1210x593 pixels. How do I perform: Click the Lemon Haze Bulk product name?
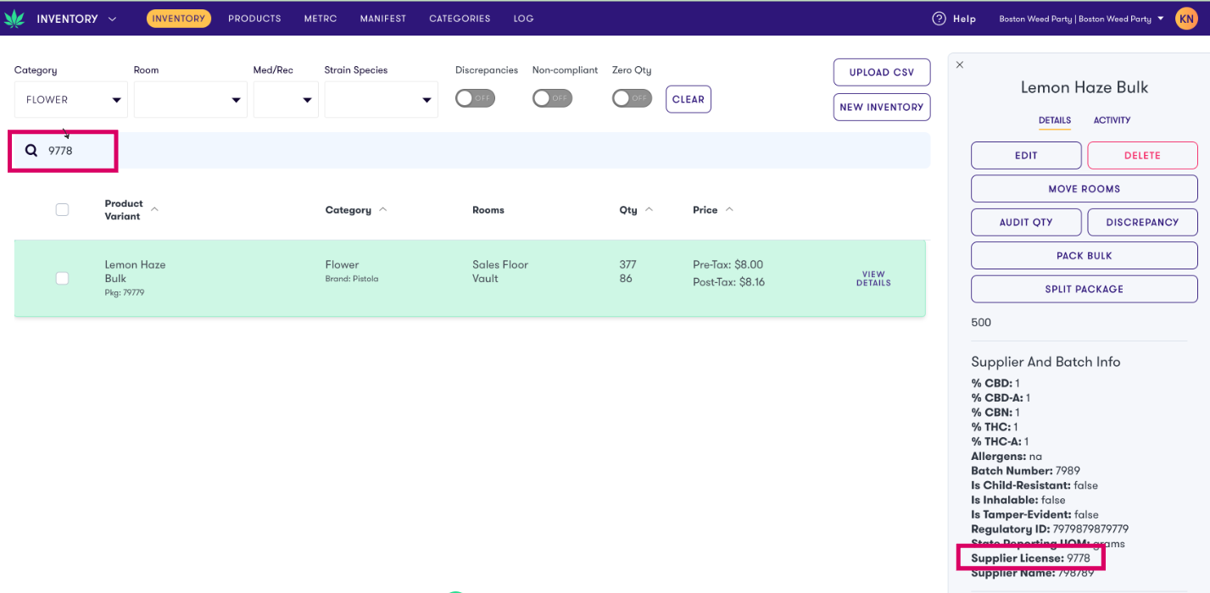coord(135,271)
